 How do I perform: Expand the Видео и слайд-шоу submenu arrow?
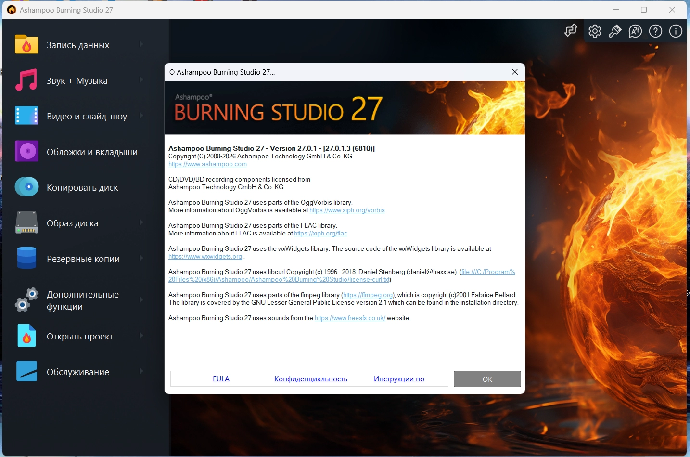click(x=141, y=116)
